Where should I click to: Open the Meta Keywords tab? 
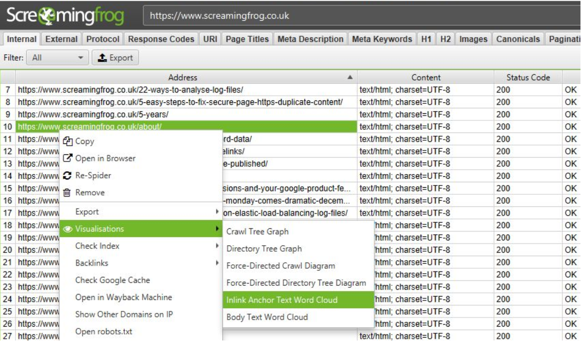pos(382,39)
